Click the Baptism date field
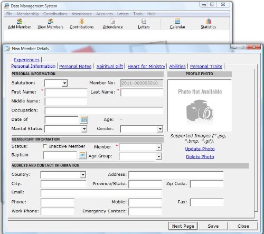This screenshot has width=264, height=234. coord(60,155)
